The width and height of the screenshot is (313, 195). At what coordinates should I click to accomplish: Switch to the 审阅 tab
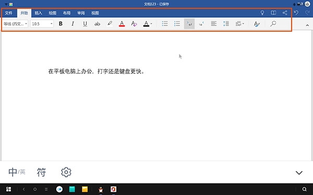pyautogui.click(x=81, y=13)
